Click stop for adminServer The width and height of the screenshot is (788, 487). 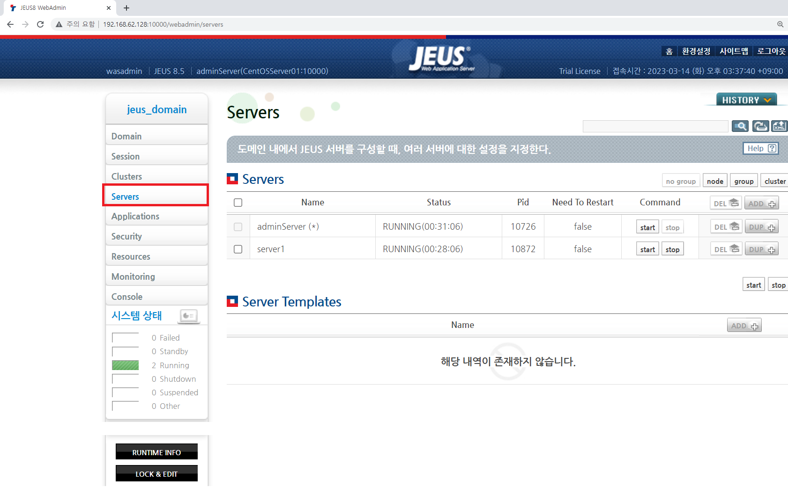pos(672,227)
